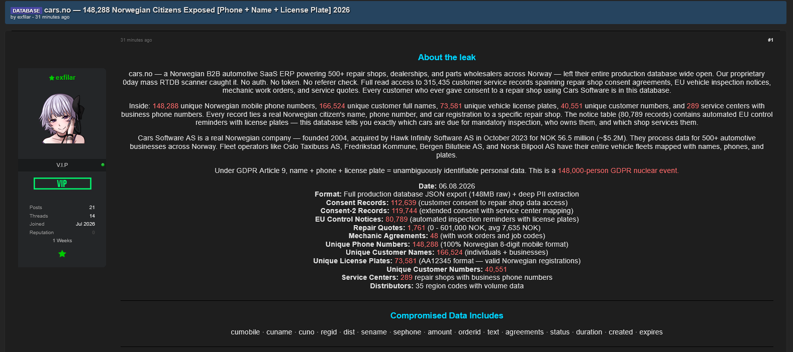Click the 'sephone' field name
This screenshot has width=793, height=352.
point(407,332)
